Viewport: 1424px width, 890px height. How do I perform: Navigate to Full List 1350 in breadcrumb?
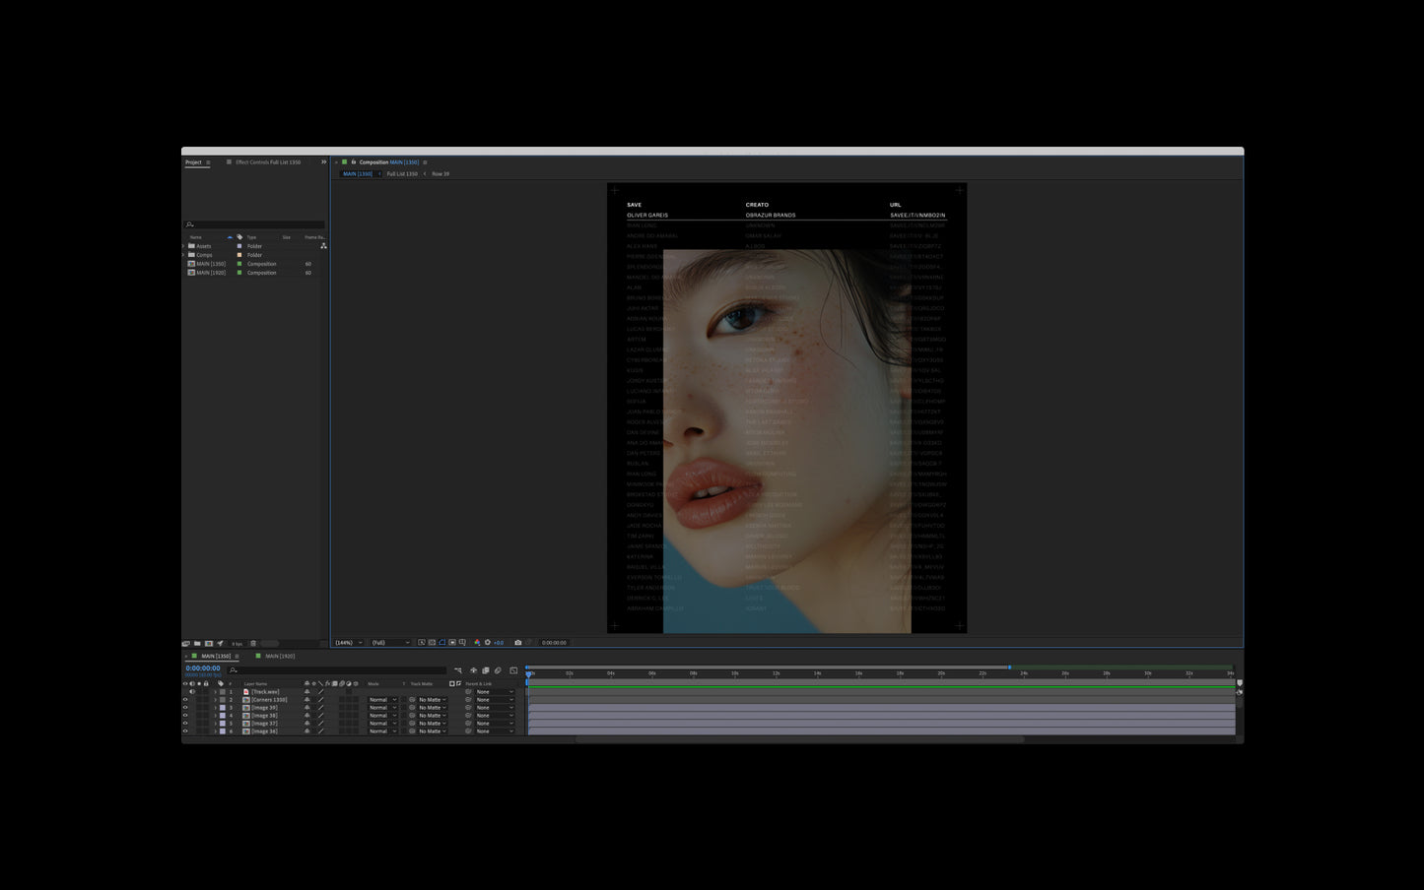(x=402, y=174)
